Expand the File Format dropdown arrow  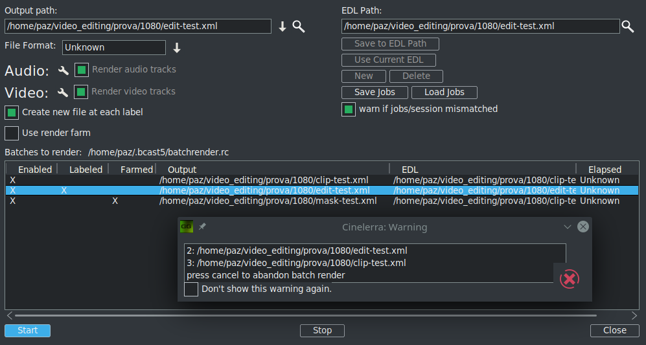coord(176,48)
